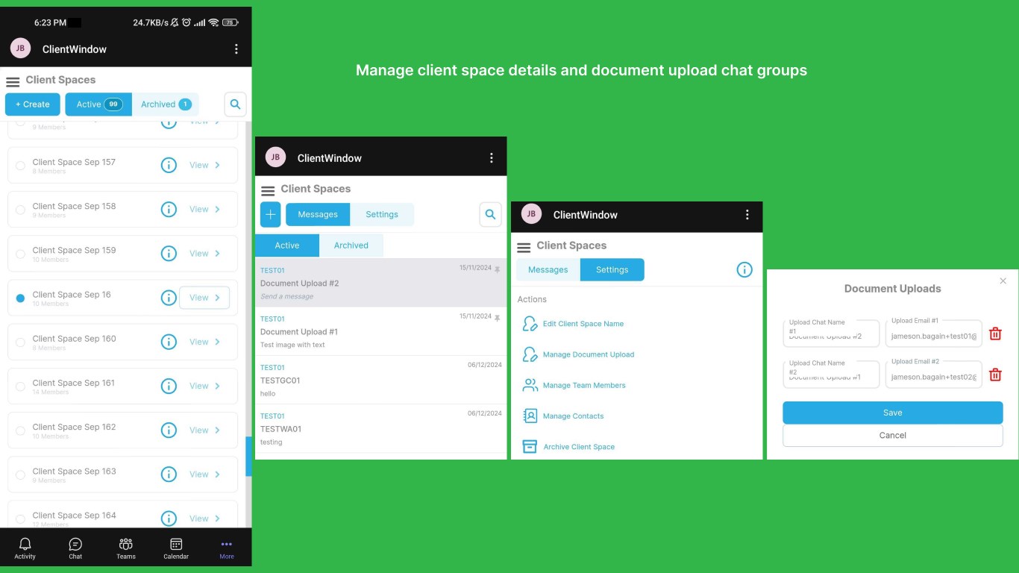1019x573 pixels.
Task: Click Cancel in Document Uploads dialog
Action: tap(893, 436)
